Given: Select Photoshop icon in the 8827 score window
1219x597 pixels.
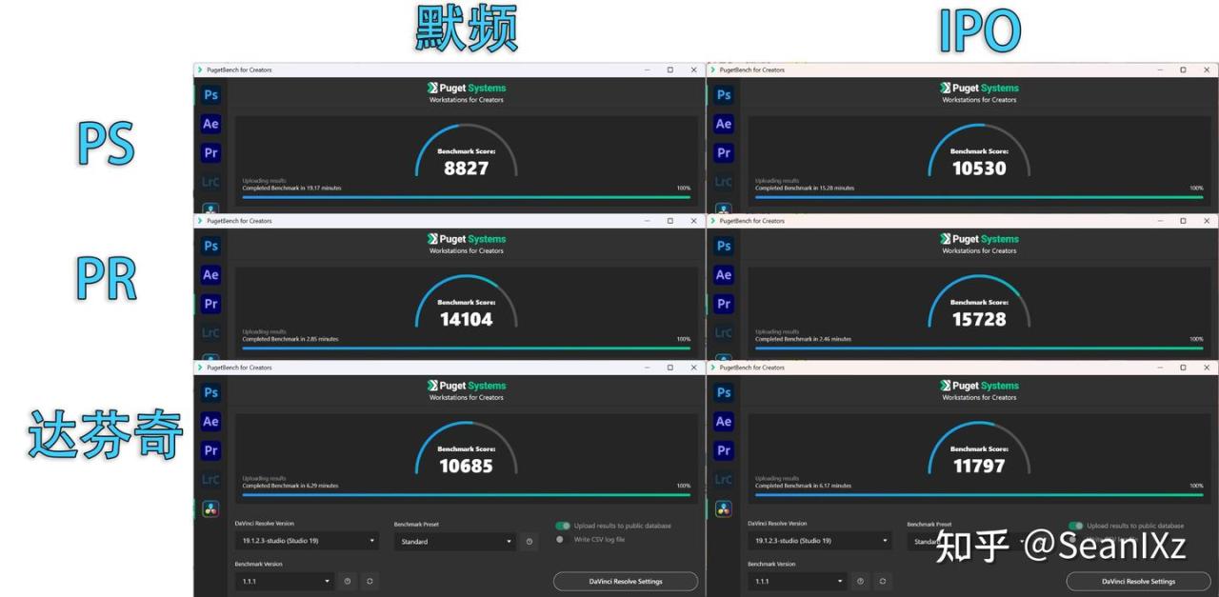Looking at the screenshot, I should click(x=210, y=94).
